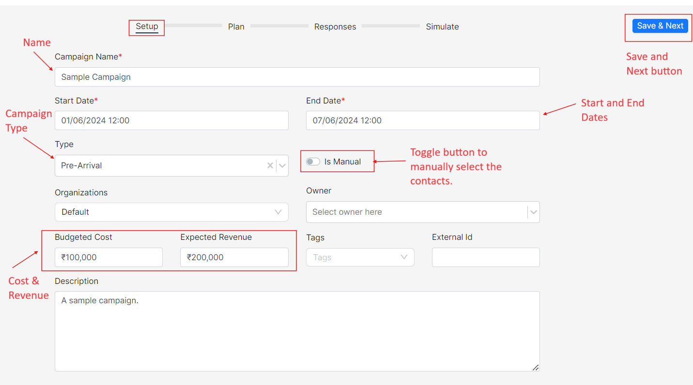Click the Save & Next button
This screenshot has width=693, height=385.
[660, 26]
